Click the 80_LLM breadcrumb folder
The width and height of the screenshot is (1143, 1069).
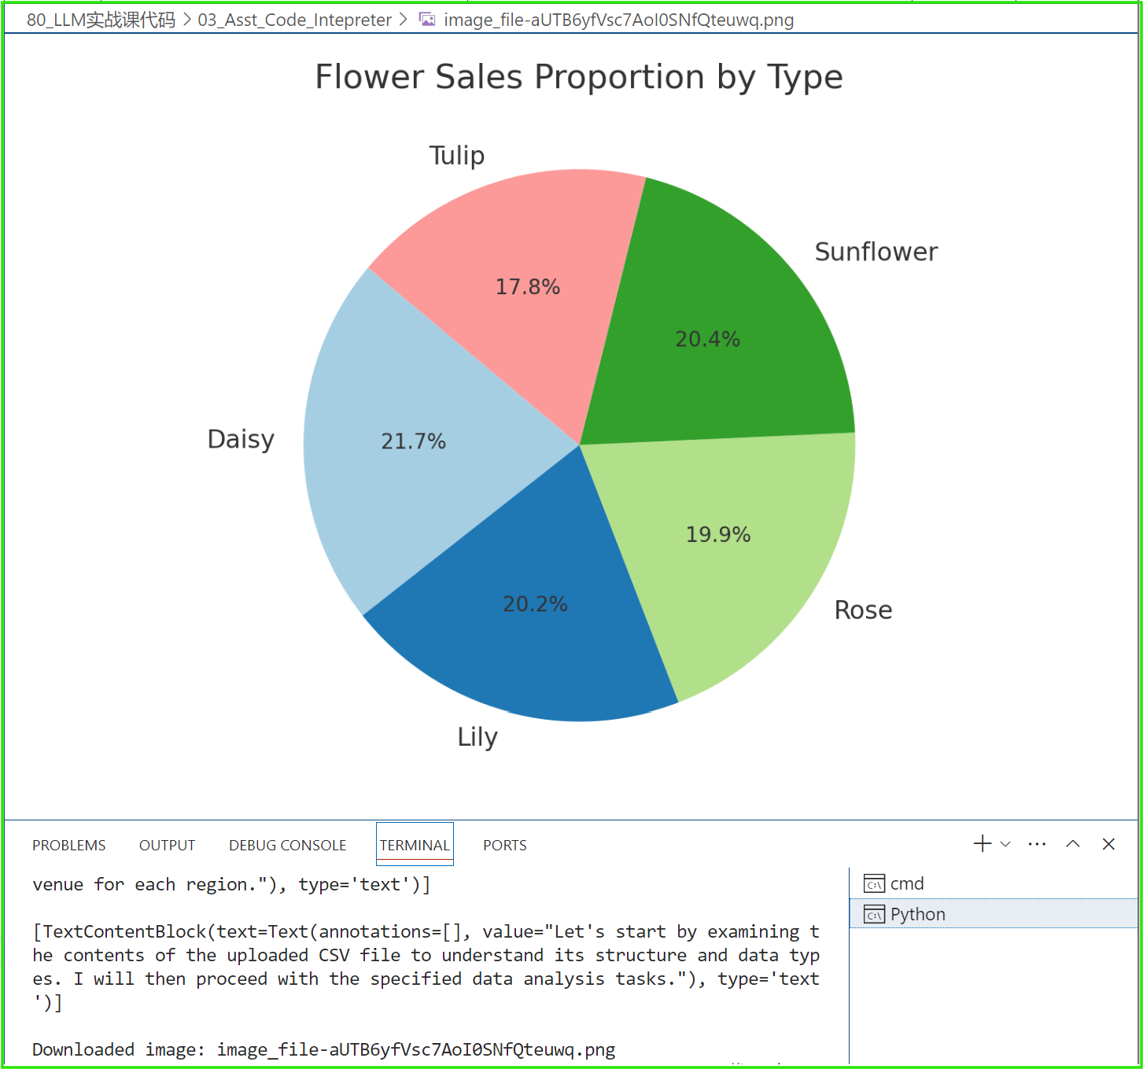[101, 20]
